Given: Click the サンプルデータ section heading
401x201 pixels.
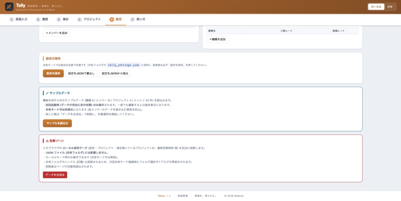Looking at the screenshot, I should (x=60, y=93).
